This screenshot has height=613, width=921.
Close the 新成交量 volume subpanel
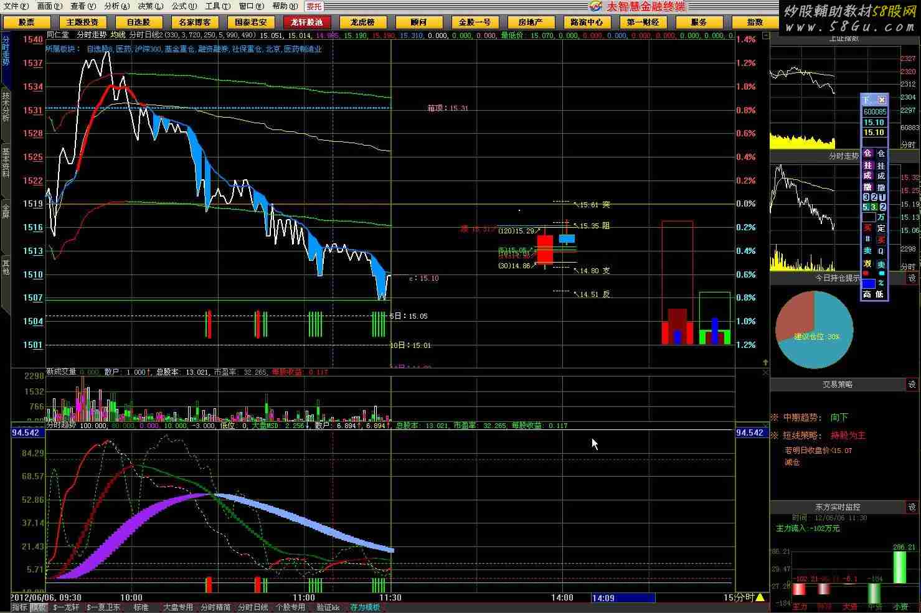pos(765,372)
